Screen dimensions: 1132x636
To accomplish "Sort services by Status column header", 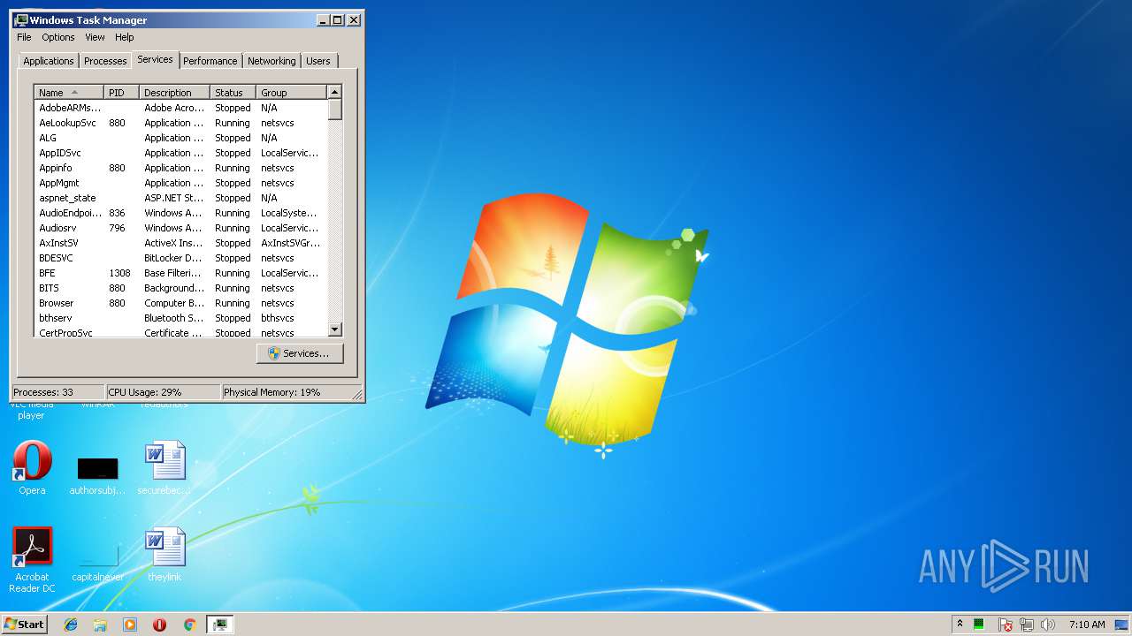I will (x=233, y=93).
